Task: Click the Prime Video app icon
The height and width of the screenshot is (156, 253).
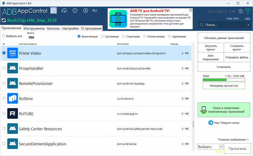Action: (x=13, y=53)
